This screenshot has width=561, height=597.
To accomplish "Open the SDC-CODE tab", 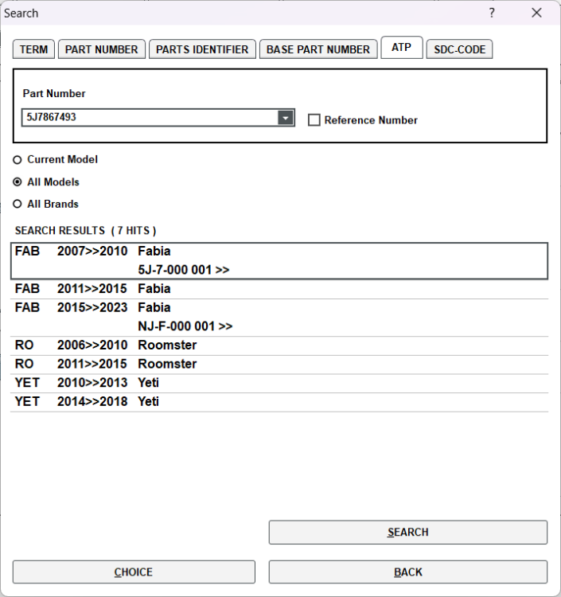I will [459, 49].
